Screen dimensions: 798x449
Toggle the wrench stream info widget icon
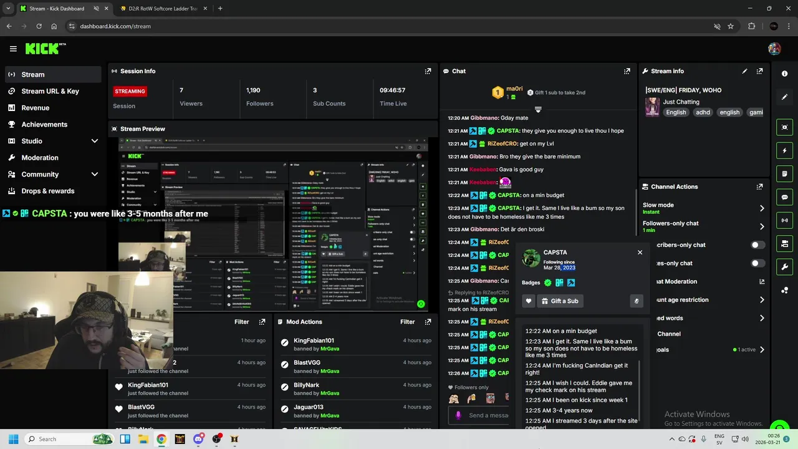(784, 267)
